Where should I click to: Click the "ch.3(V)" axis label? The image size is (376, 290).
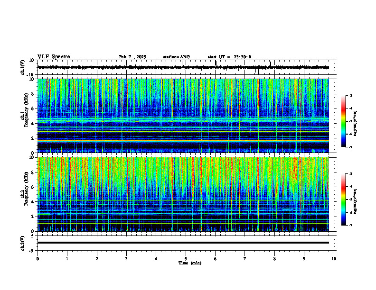[x=23, y=243]
